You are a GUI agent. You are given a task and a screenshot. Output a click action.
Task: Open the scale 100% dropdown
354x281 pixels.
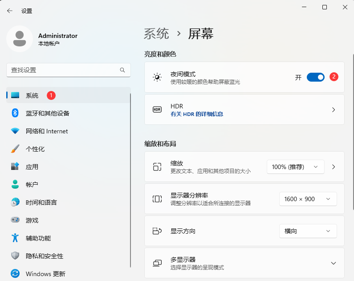tap(295, 167)
